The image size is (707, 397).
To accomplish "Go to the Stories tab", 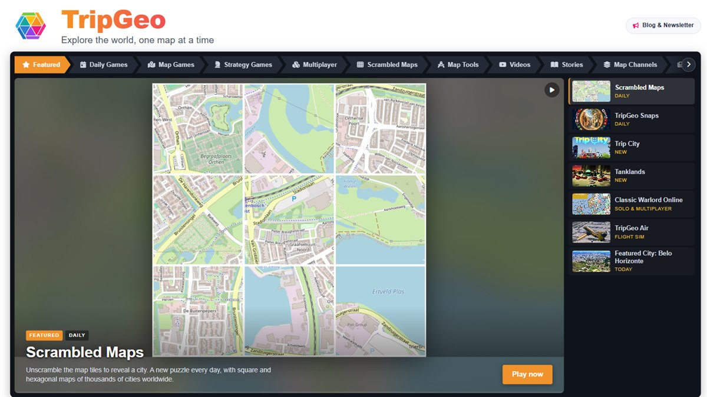I will coord(567,65).
